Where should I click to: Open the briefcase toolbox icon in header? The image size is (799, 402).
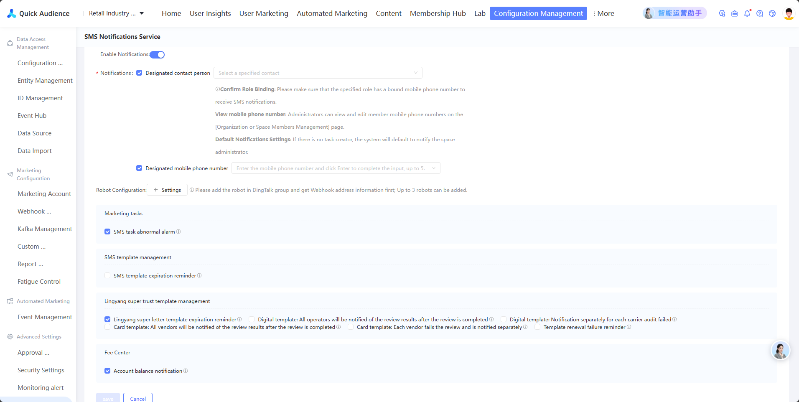coord(735,13)
